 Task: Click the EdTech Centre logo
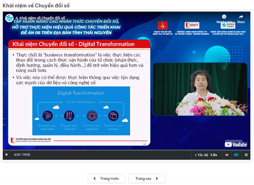pos(228,25)
